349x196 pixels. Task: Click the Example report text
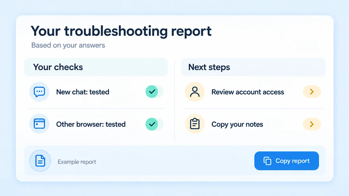point(77,162)
